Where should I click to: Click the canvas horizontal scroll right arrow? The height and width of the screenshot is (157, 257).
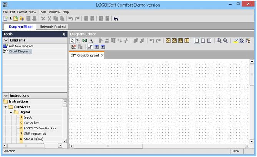pos(247,146)
